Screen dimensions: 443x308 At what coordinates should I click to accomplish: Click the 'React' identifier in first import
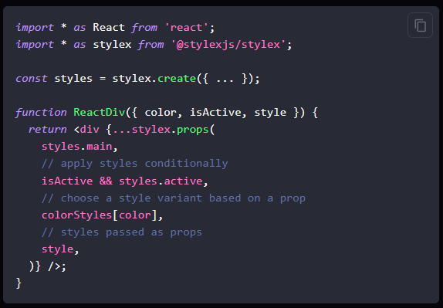109,28
